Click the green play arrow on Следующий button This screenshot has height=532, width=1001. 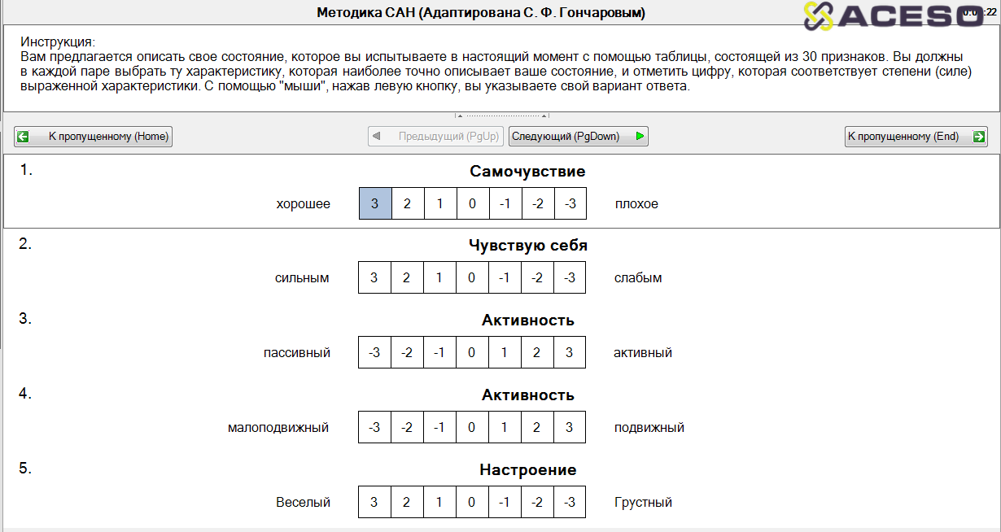coord(640,137)
